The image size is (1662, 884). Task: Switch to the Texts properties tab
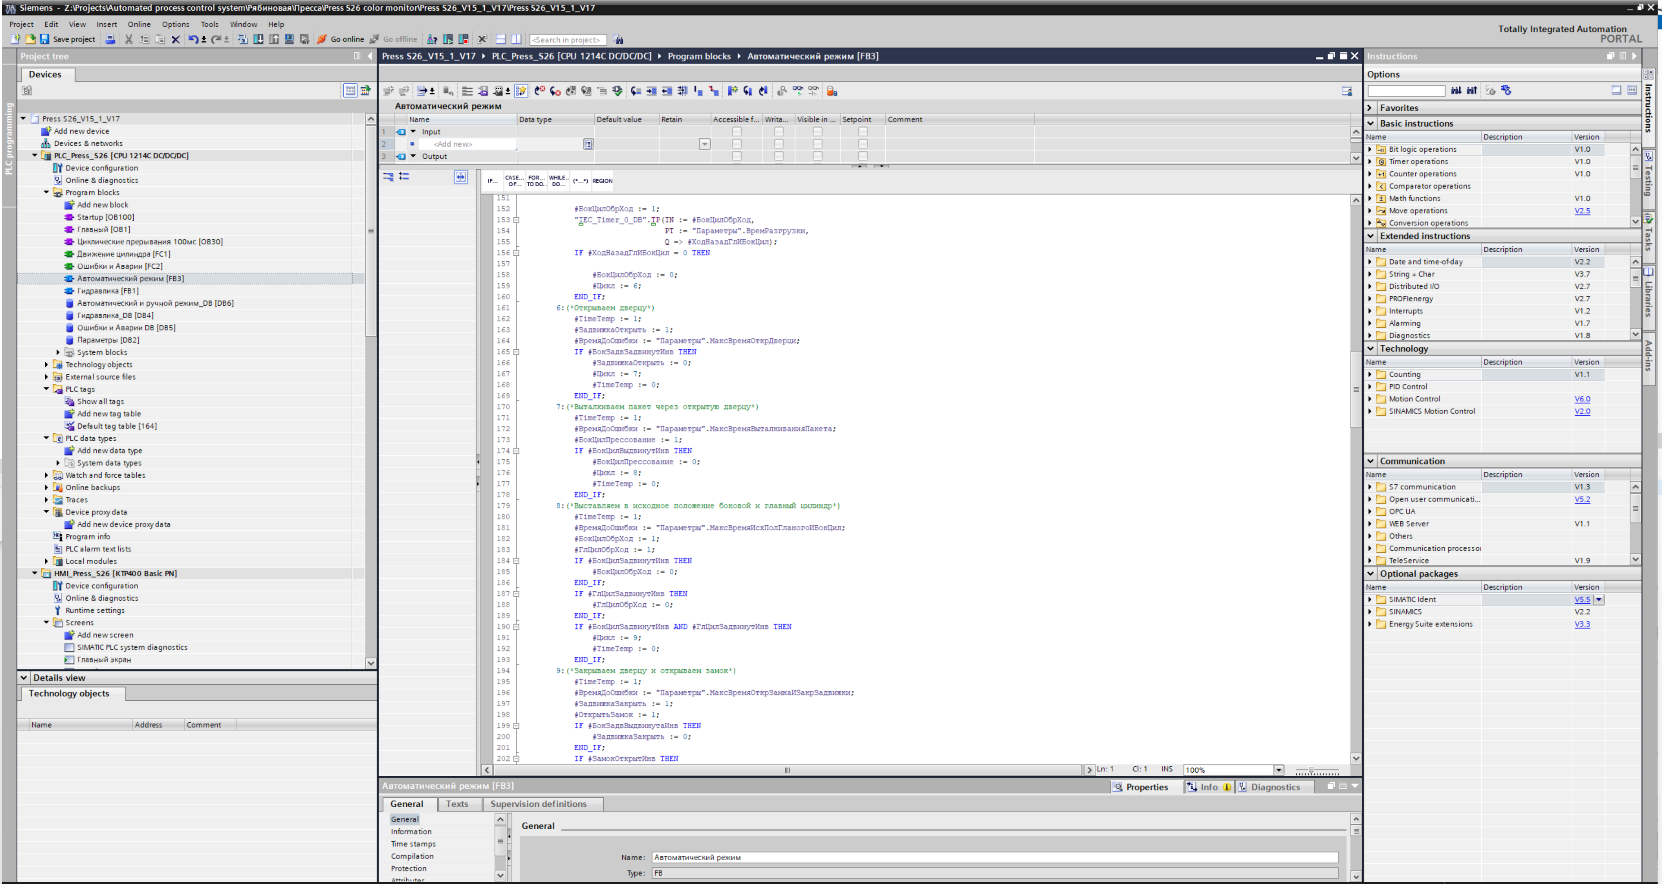(x=457, y=804)
